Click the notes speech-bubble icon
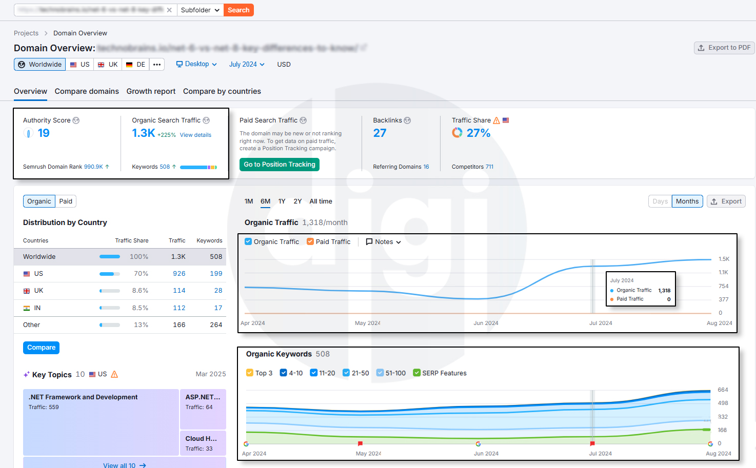This screenshot has height=468, width=756. click(369, 242)
